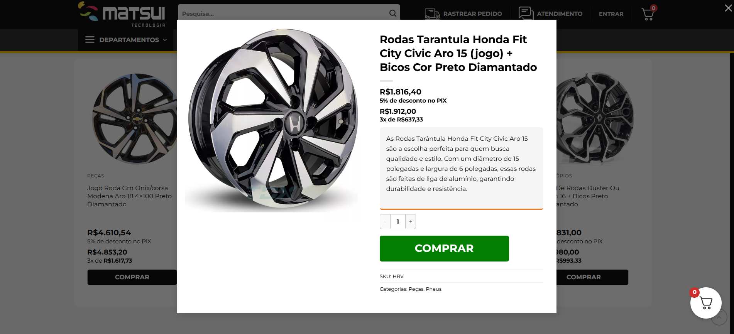Click the ENTRAR login link
Viewport: 734px width, 334px height.
coord(611,14)
